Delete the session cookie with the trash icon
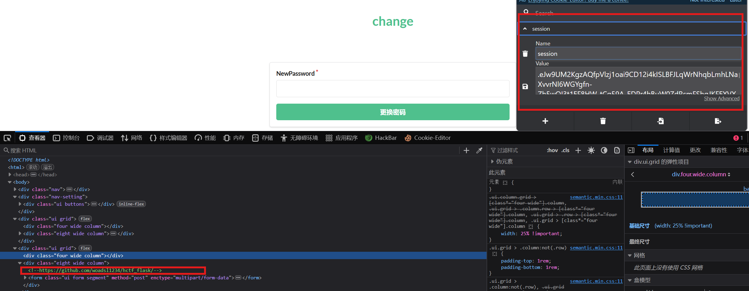Screen dimensions: 749x291 525,54
